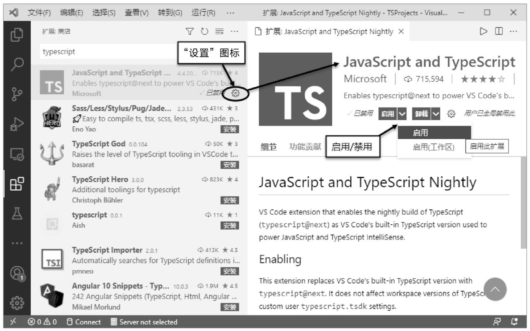Viewport: 530px width, 331px height.
Task: Click the feedback icon in status bar
Action: click(497, 322)
